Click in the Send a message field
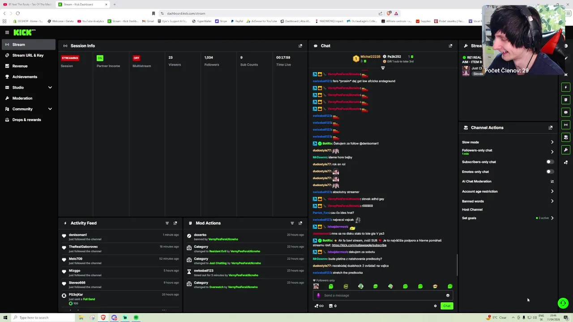The height and width of the screenshot is (322, 573). pos(383,295)
